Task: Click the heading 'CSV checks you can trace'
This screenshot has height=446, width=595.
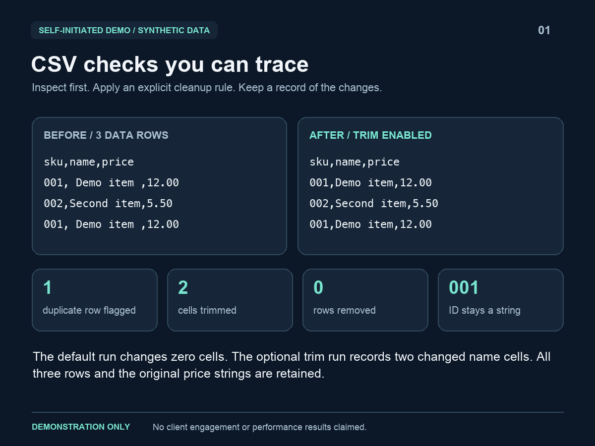Action: [x=170, y=64]
